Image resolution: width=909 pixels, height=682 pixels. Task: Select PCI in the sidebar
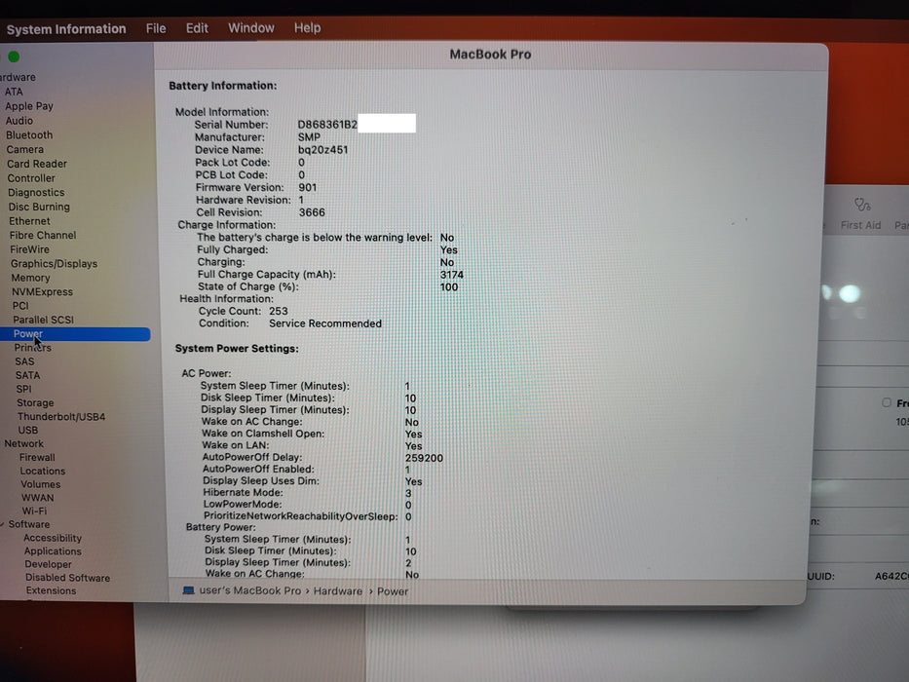point(20,306)
